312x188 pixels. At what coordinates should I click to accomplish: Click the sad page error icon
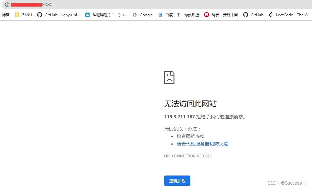point(169,77)
